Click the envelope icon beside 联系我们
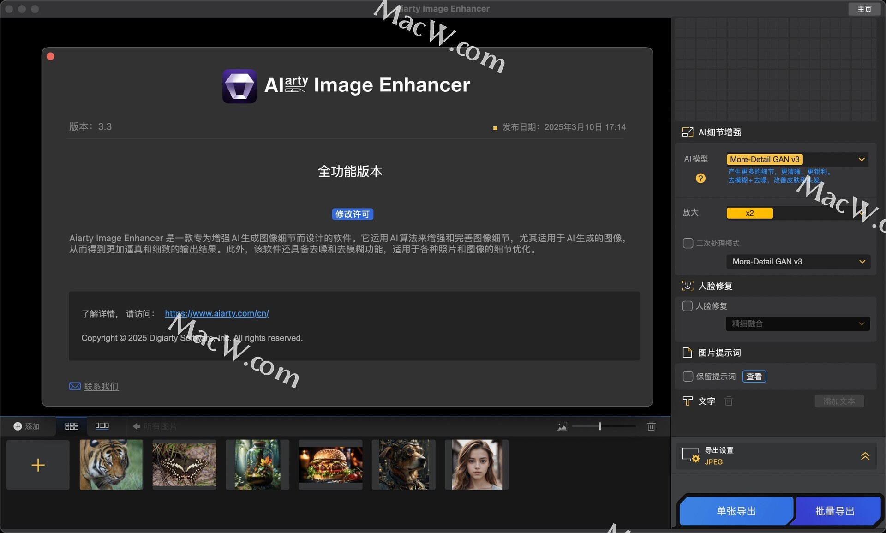 (75, 386)
